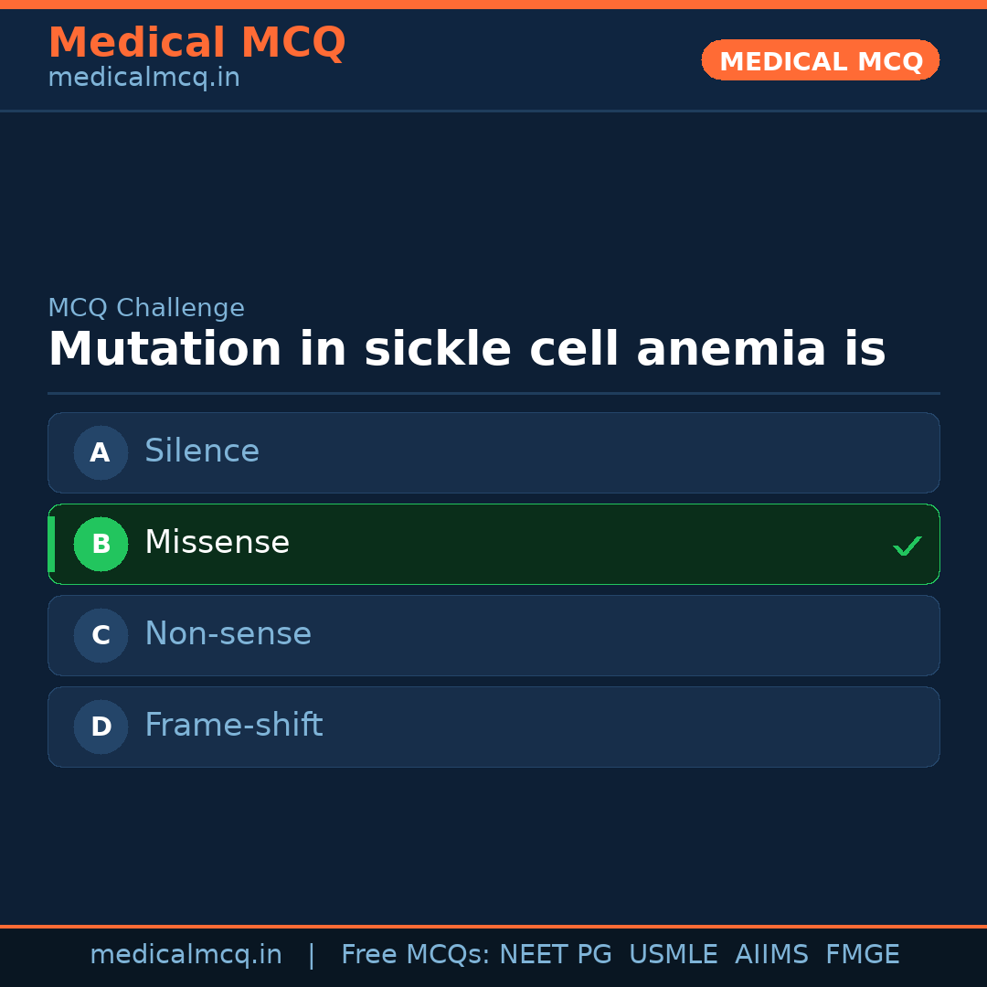The width and height of the screenshot is (987, 987).
Task: Click the letter C circle icon
Action: (101, 635)
